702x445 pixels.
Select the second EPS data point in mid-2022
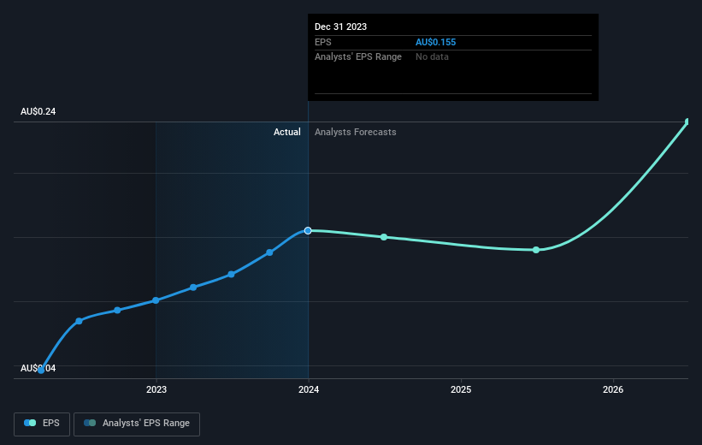79,321
